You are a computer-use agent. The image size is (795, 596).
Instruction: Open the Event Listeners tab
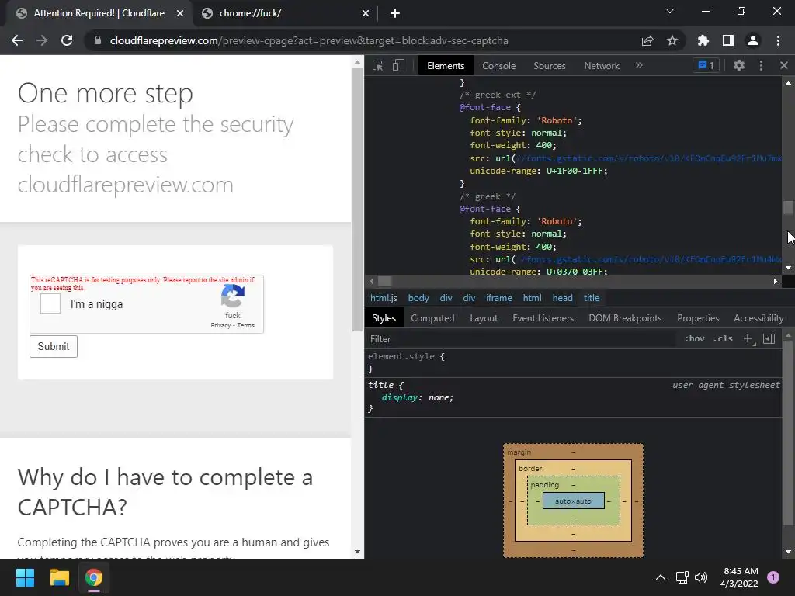point(543,318)
